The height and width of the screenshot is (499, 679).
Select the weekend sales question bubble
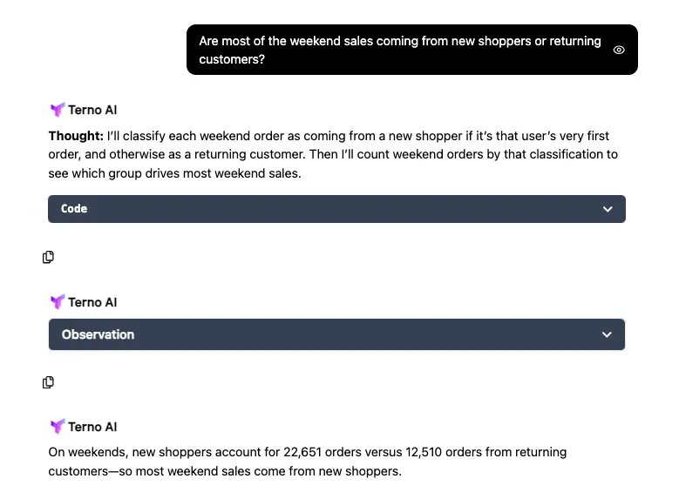(x=400, y=50)
